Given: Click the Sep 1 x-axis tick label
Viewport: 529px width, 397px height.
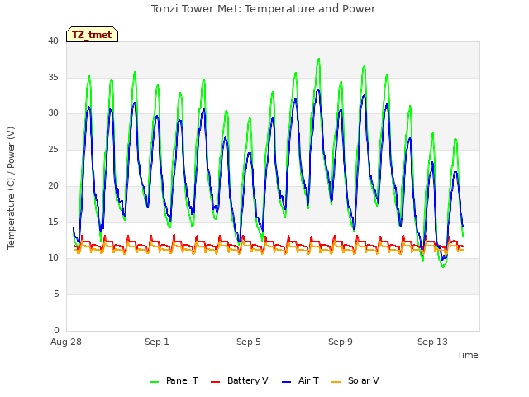Looking at the screenshot, I should click(157, 342).
